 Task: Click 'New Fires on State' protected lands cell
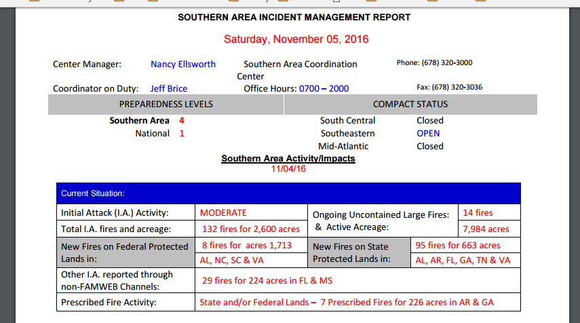pyautogui.click(x=359, y=252)
